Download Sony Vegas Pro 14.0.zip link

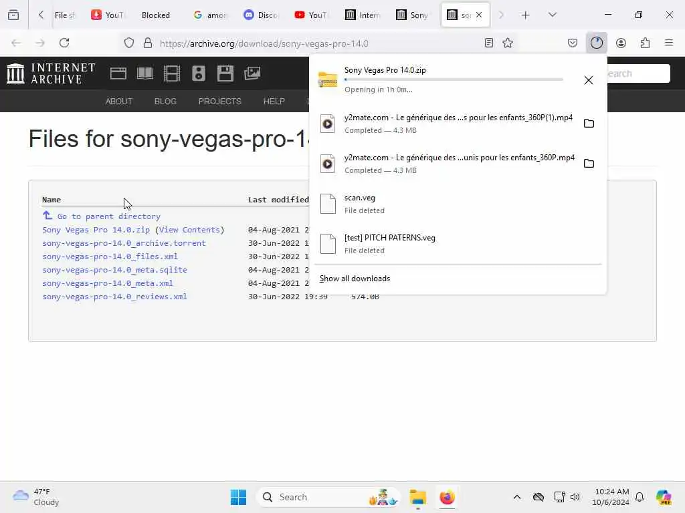coord(96,230)
